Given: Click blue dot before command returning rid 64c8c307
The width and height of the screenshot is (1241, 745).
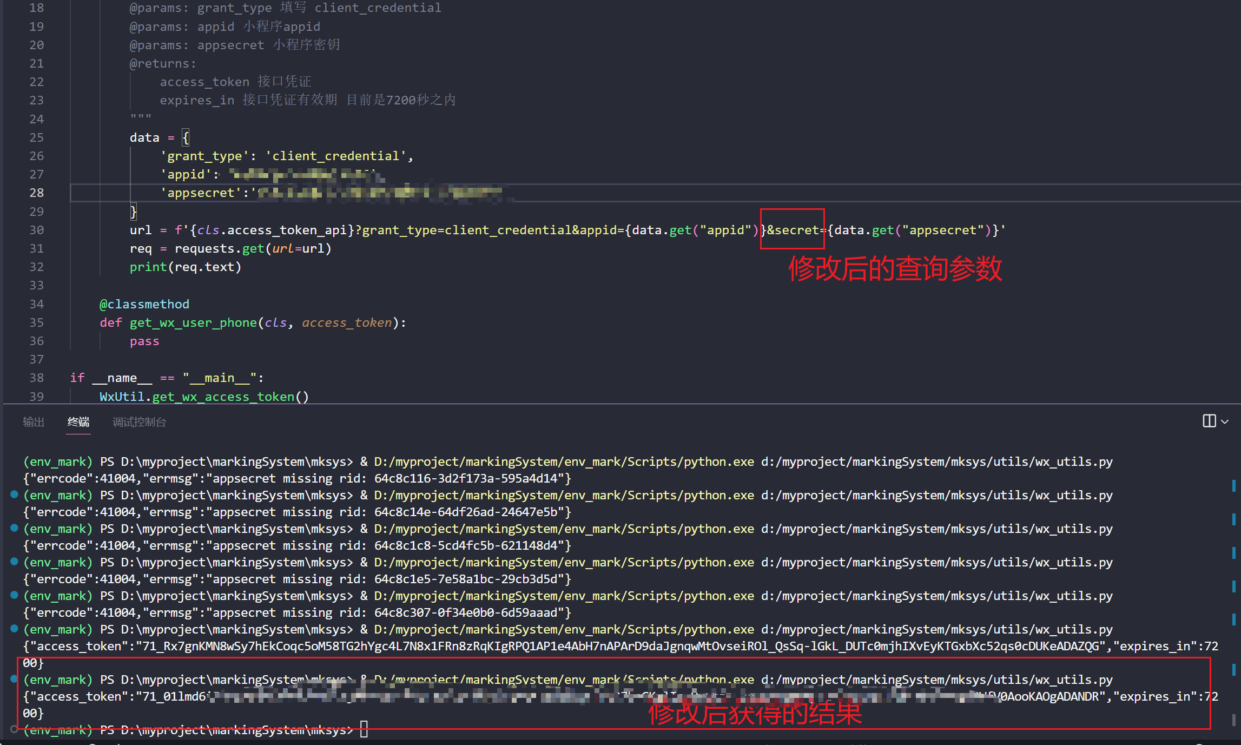Looking at the screenshot, I should pos(15,595).
